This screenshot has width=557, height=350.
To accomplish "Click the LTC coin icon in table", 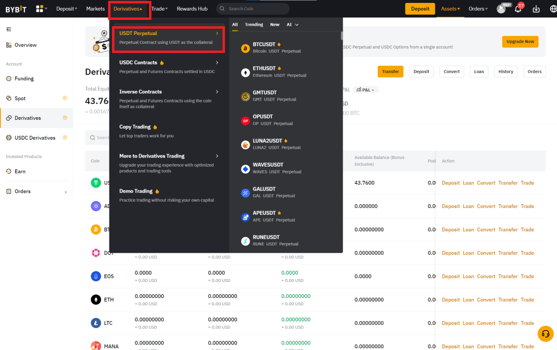I will click(x=96, y=323).
